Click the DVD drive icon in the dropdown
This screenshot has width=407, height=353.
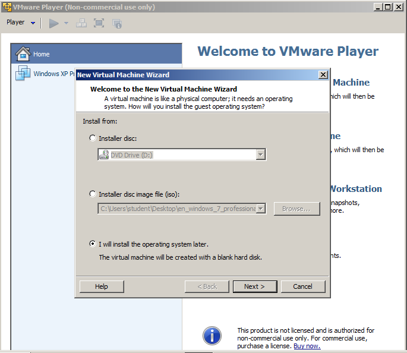(104, 155)
